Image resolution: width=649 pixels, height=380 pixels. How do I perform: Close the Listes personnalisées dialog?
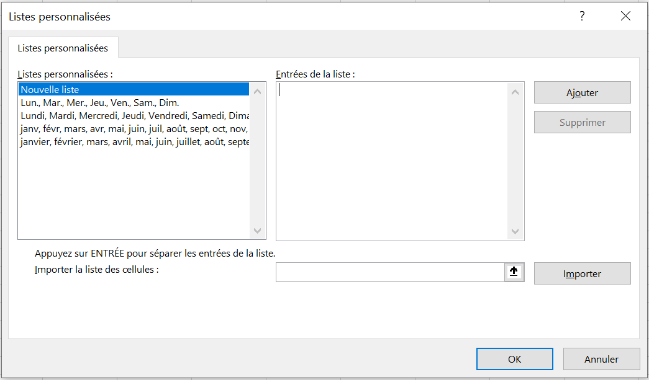coord(625,16)
